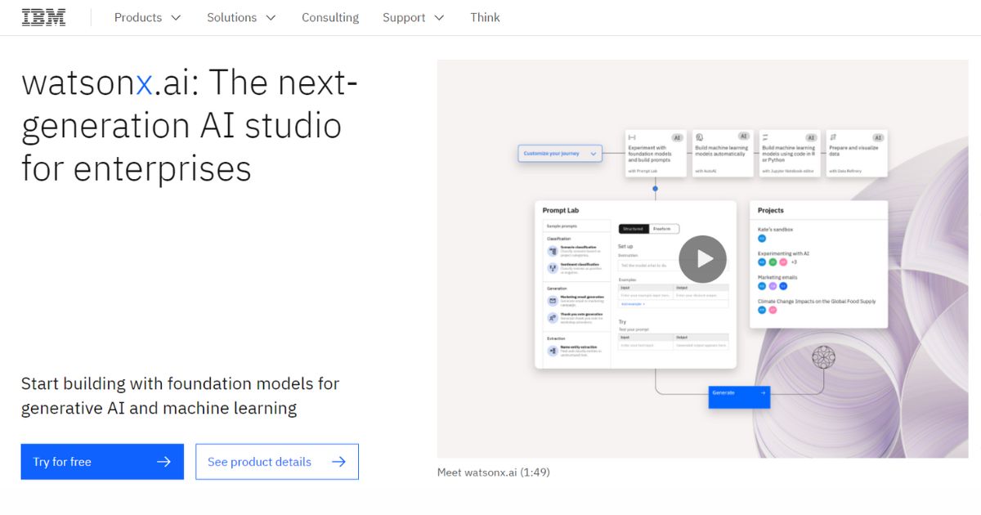The image size is (981, 515).
Task: Select the Sentiment classification sample prompt icon
Action: click(552, 266)
